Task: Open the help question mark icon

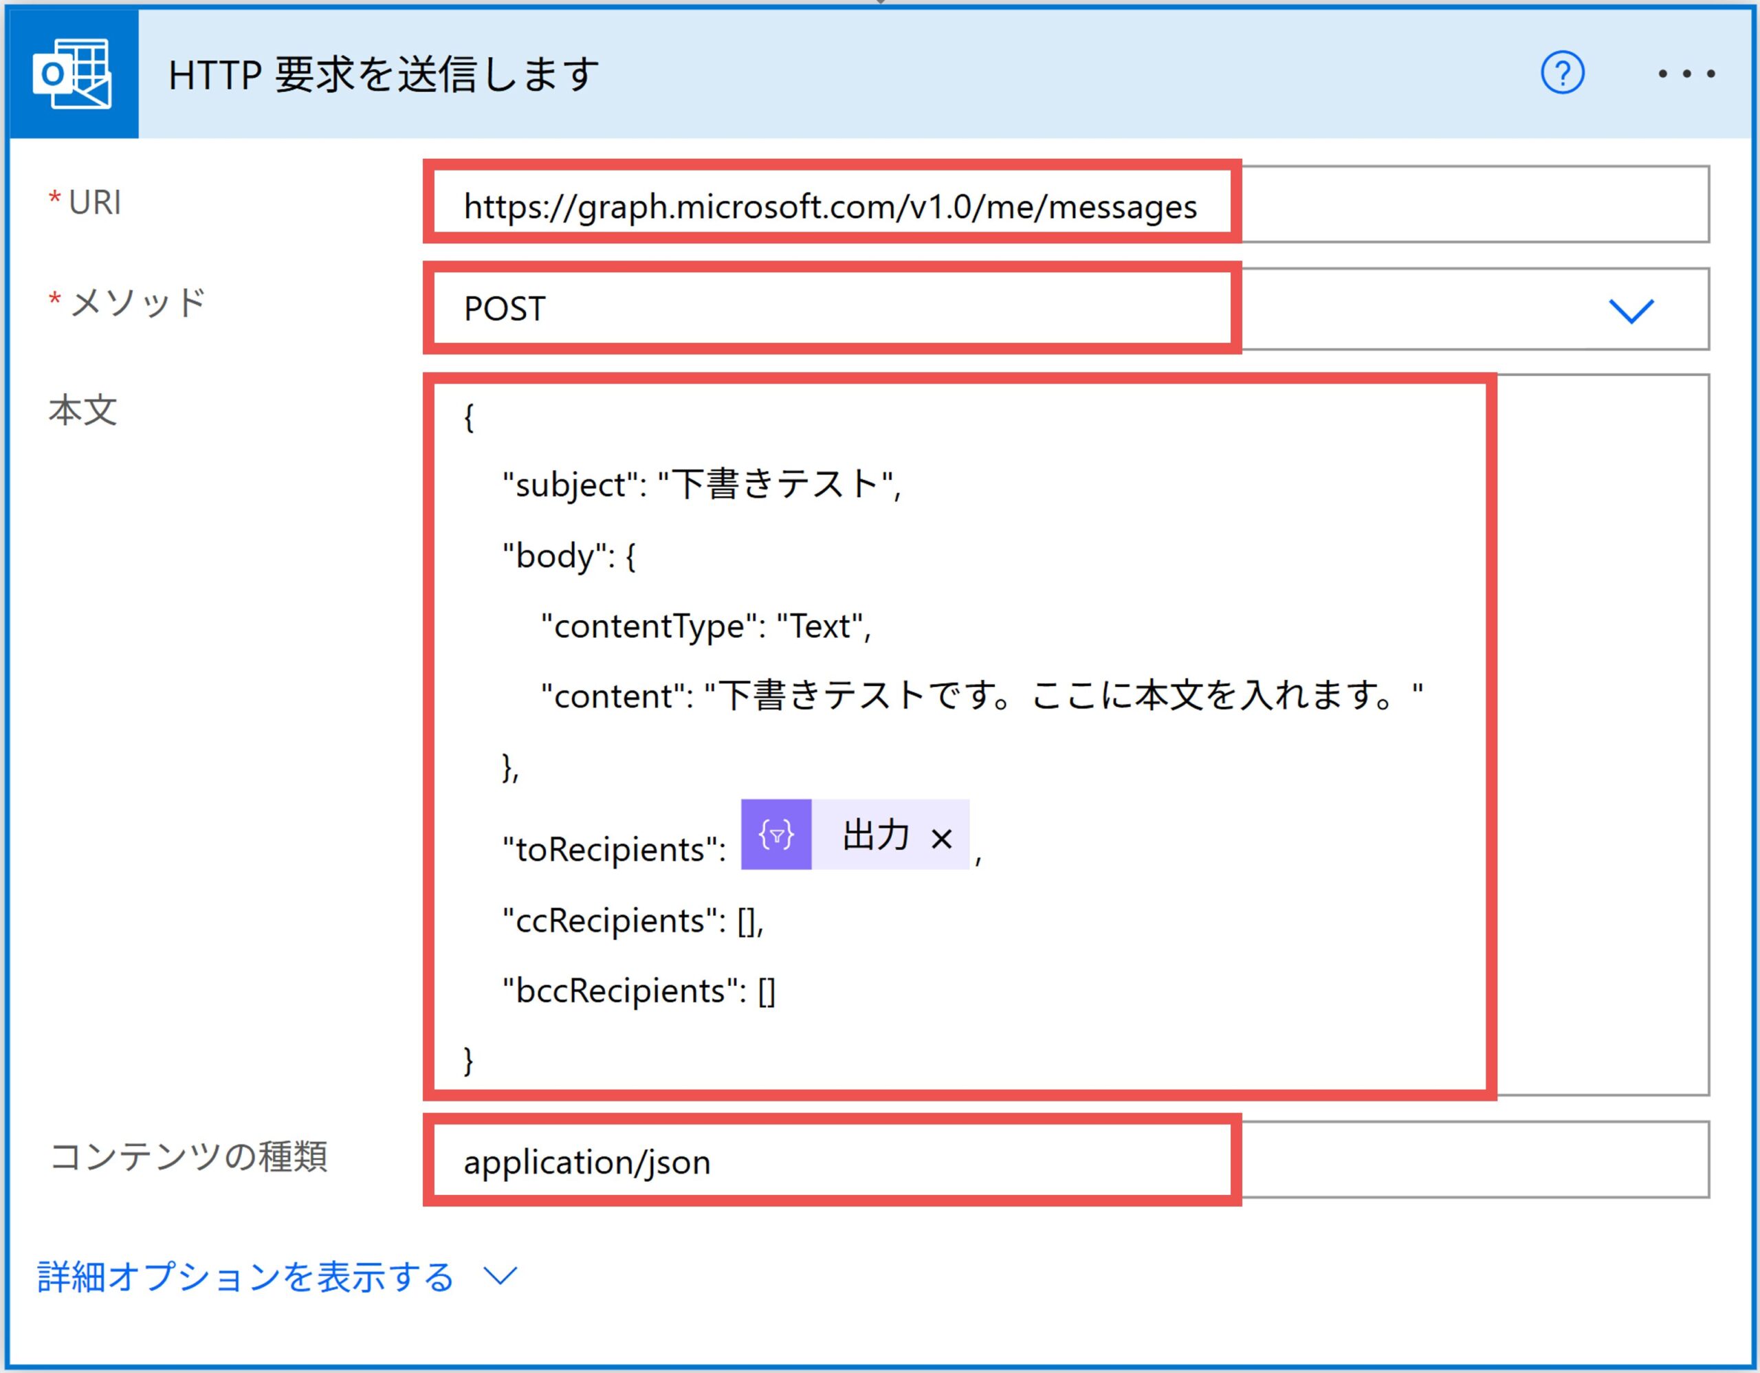Action: click(1562, 74)
